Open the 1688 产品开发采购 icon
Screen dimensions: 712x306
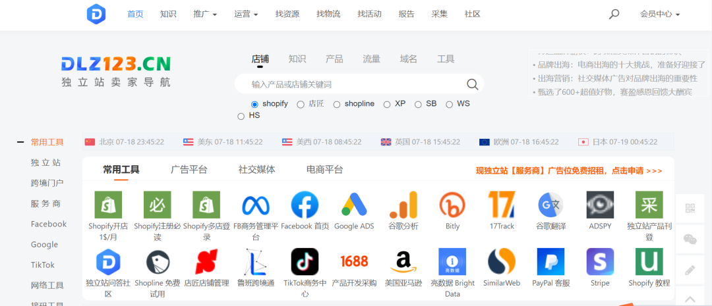click(x=354, y=261)
